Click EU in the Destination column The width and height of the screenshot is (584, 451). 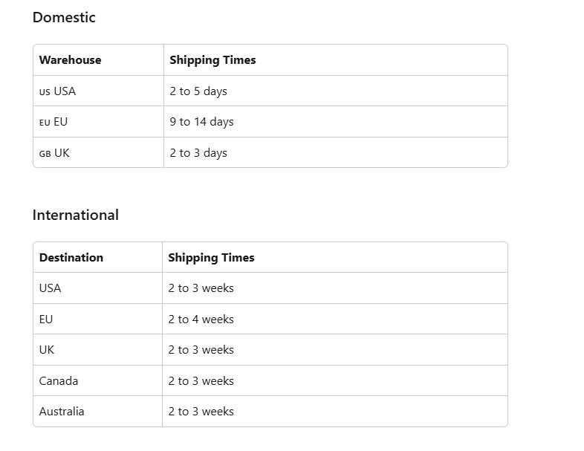[46, 319]
